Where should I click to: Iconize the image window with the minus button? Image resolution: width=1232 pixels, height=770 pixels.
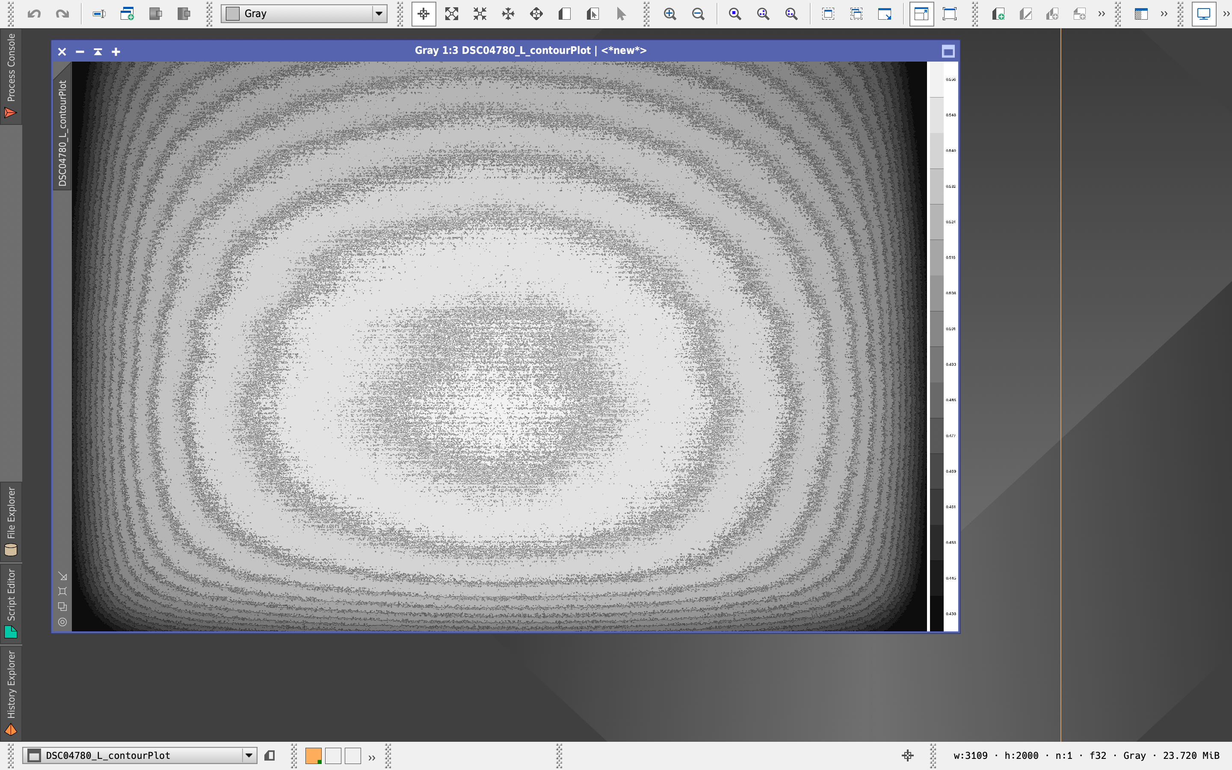[x=80, y=51]
